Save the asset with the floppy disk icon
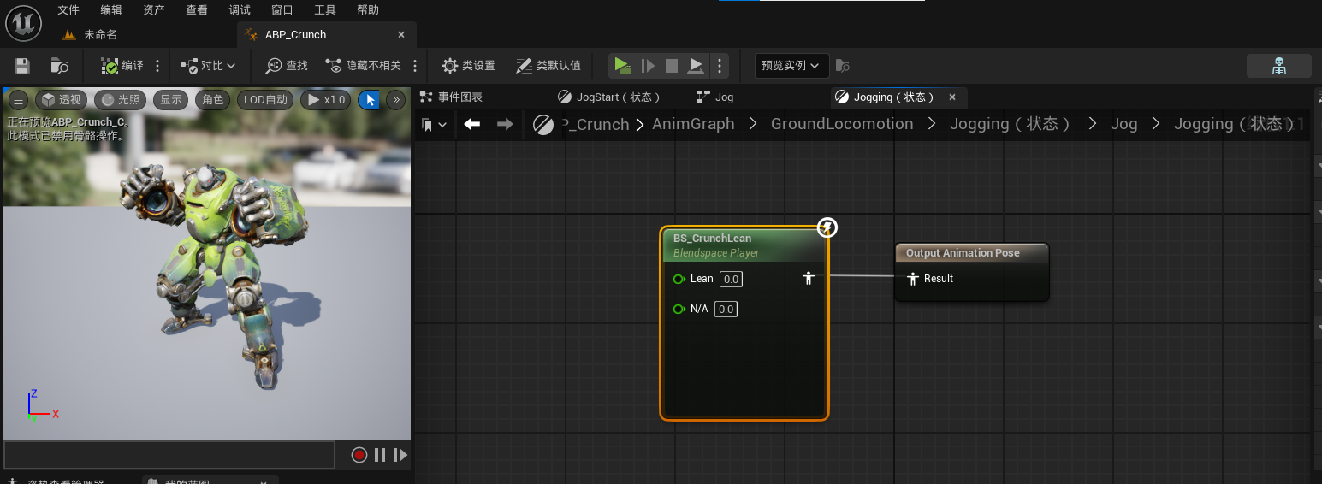 [22, 66]
